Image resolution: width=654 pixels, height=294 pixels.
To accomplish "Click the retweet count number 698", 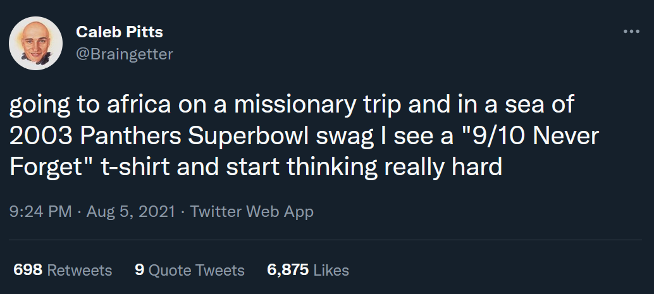I will (28, 271).
